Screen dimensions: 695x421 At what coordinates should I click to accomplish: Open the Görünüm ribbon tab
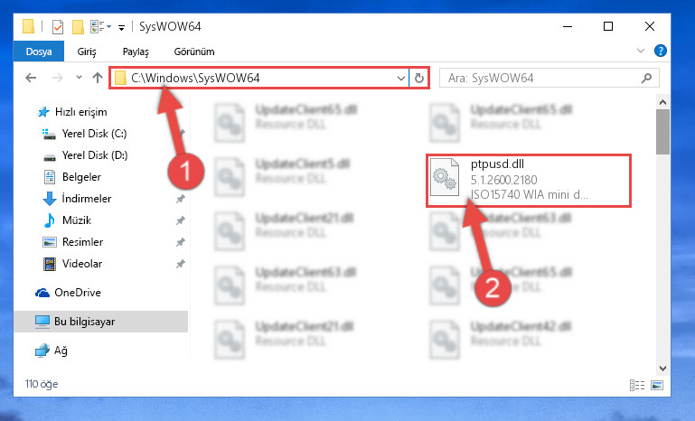(x=194, y=51)
